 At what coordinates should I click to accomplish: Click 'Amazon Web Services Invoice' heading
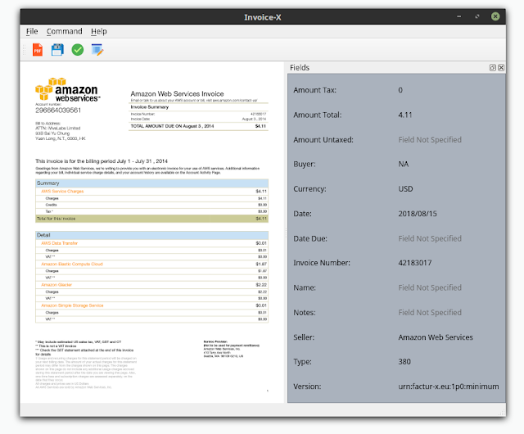(177, 93)
